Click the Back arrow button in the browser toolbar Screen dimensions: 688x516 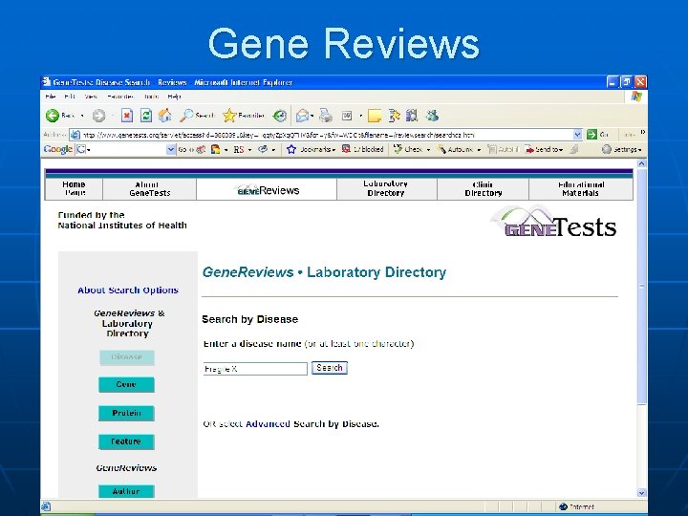point(53,116)
